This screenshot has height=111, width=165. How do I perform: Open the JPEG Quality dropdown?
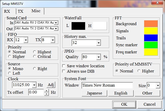(99, 57)
